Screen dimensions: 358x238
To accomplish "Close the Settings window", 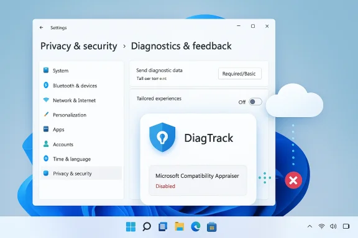I will (267, 26).
